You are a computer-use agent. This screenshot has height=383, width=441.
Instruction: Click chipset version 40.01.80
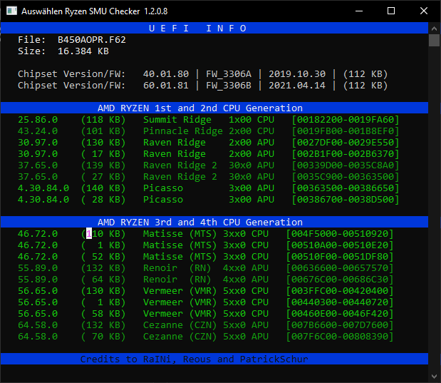click(166, 74)
